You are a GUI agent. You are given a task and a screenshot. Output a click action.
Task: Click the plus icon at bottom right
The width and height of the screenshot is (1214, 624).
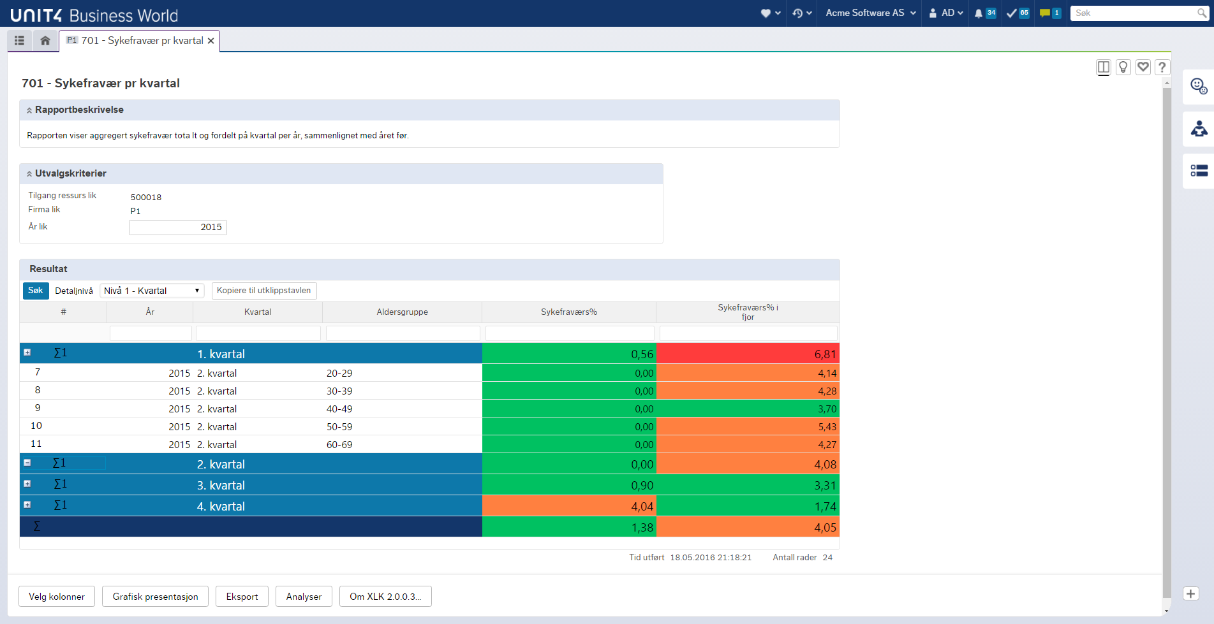(1190, 593)
